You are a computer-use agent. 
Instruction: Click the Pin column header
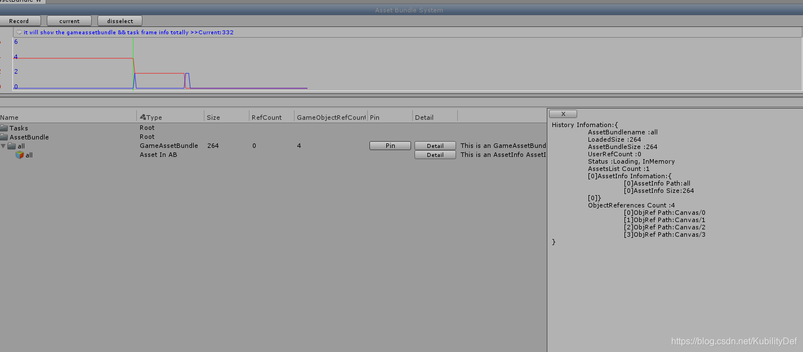pos(390,117)
